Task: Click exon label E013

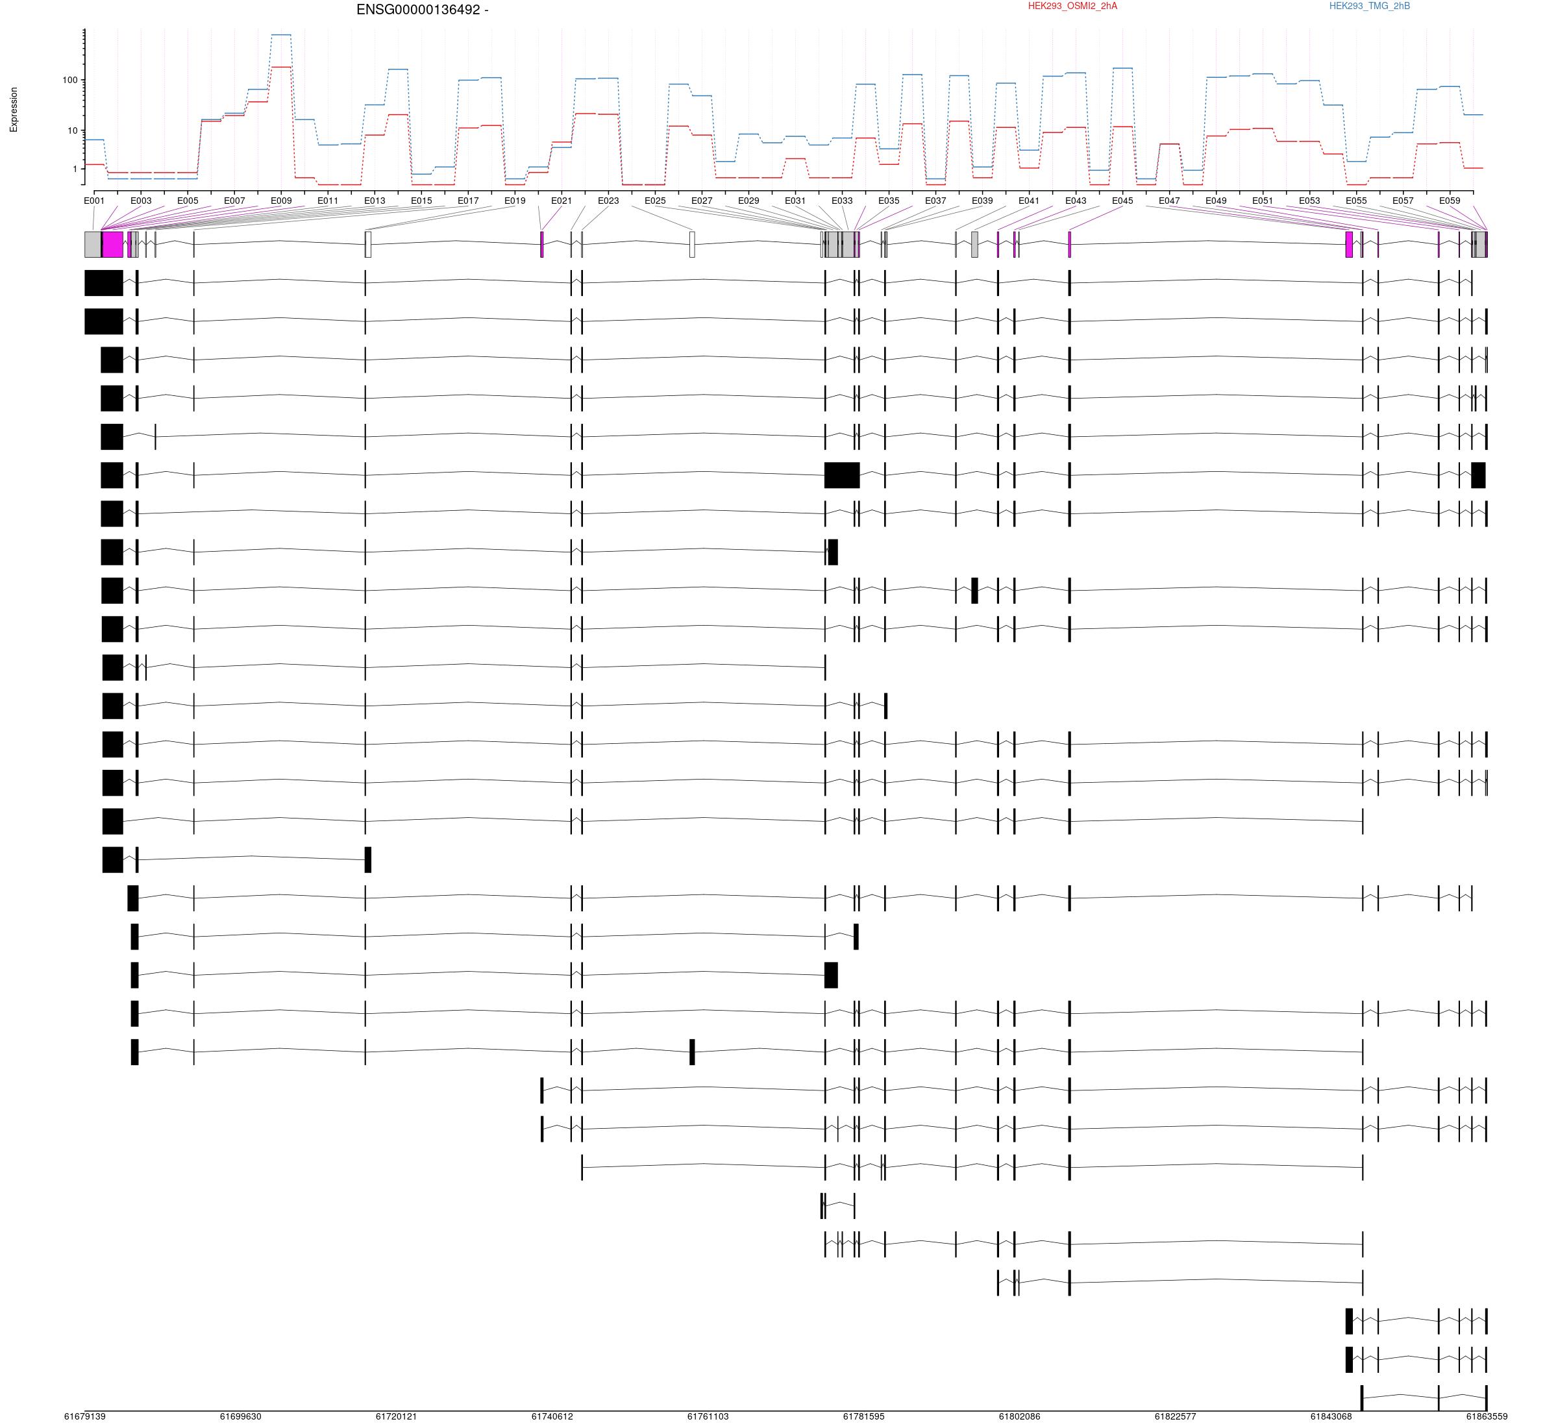Action: point(375,201)
